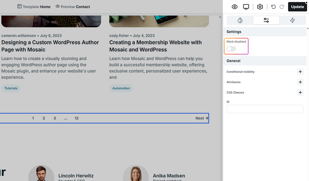
Task: Go to pagination page 3
Action: point(55,118)
